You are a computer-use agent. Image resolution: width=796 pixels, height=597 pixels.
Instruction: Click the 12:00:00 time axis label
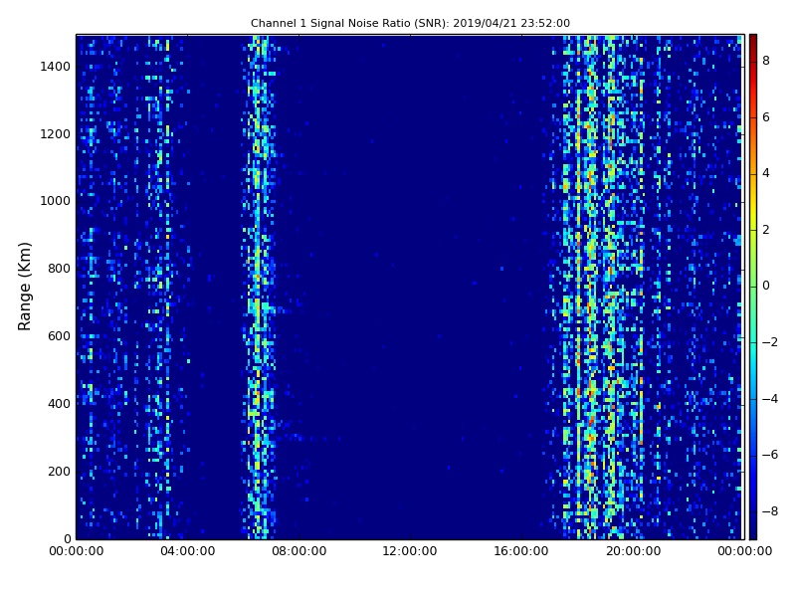click(x=410, y=551)
